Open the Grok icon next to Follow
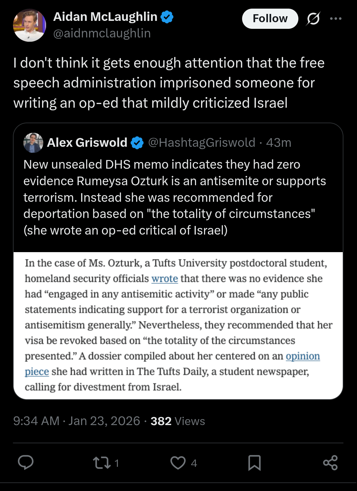Image resolution: width=357 pixels, height=491 pixels. point(313,19)
